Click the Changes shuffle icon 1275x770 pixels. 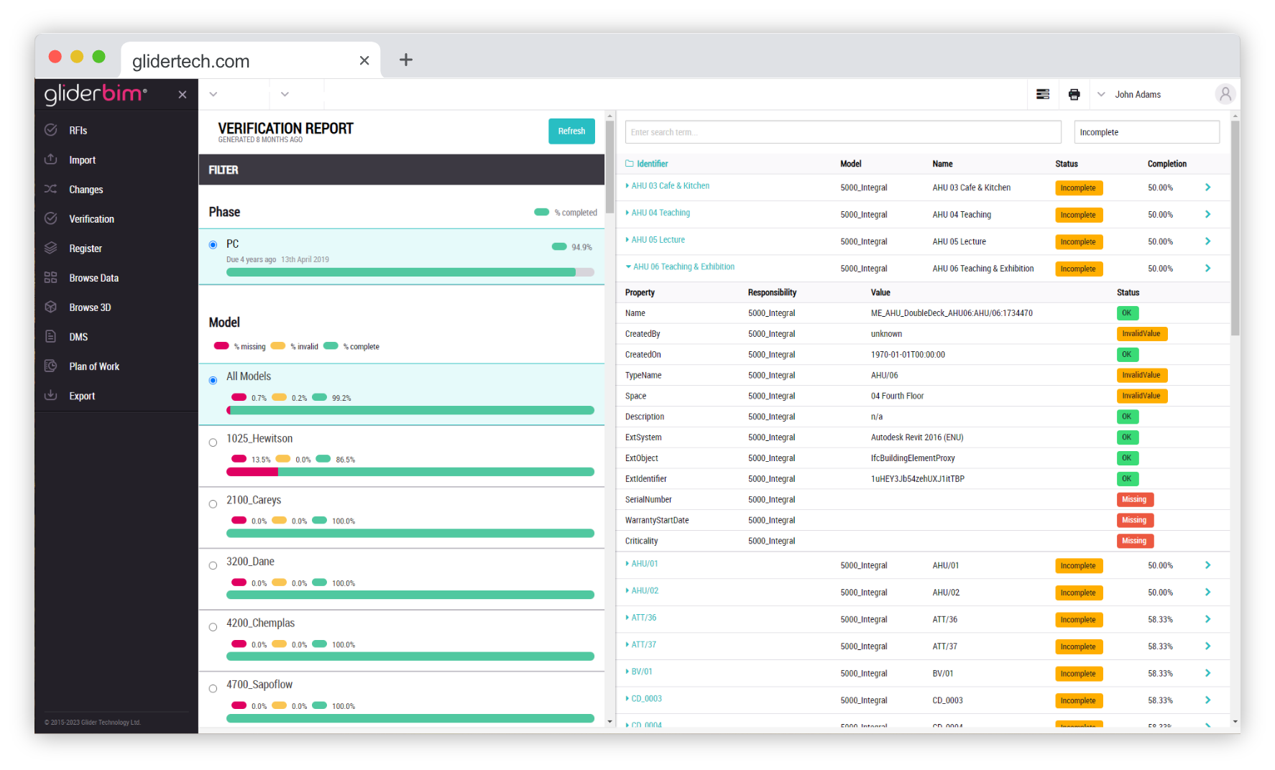[51, 190]
